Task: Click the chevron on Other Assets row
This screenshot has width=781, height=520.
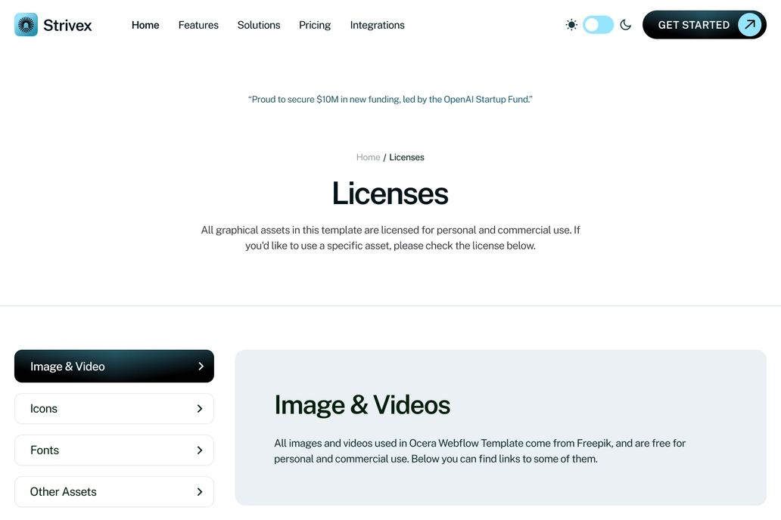Action: (x=200, y=491)
